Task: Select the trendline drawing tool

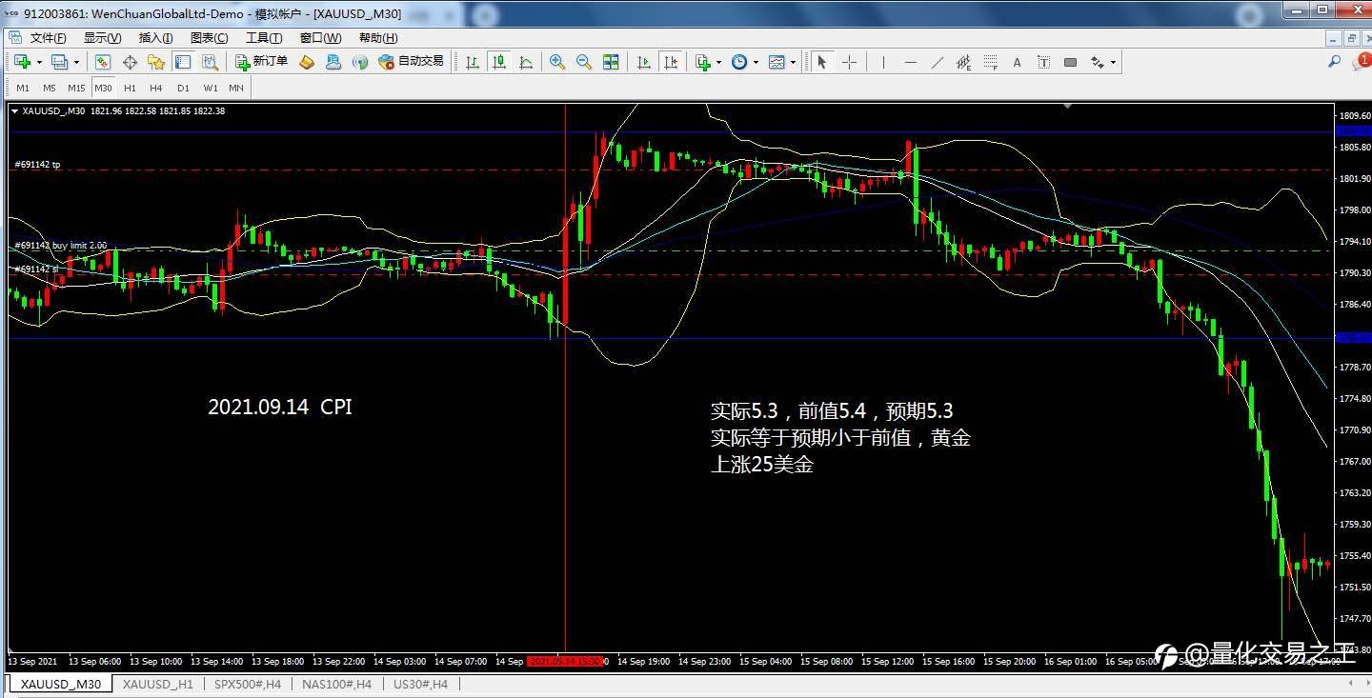Action: [x=937, y=62]
